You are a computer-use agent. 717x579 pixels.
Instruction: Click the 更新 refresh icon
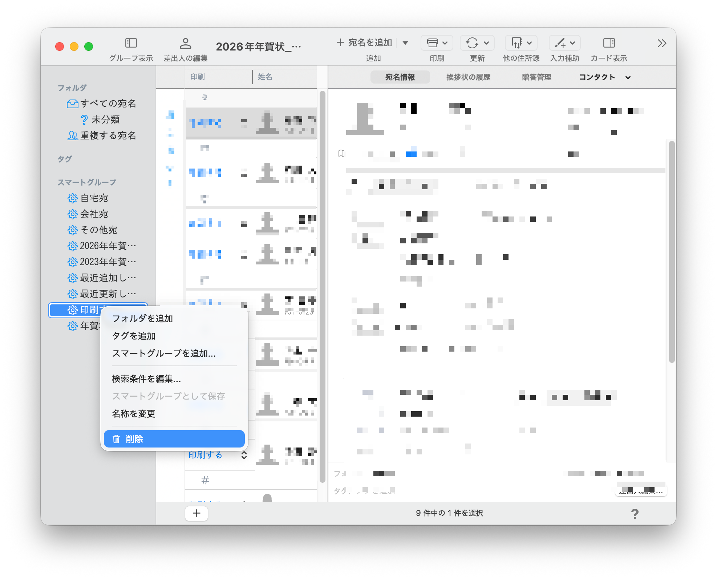pyautogui.click(x=472, y=43)
